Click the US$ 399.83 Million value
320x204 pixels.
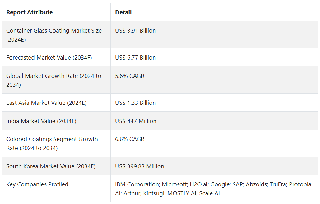(x=140, y=166)
